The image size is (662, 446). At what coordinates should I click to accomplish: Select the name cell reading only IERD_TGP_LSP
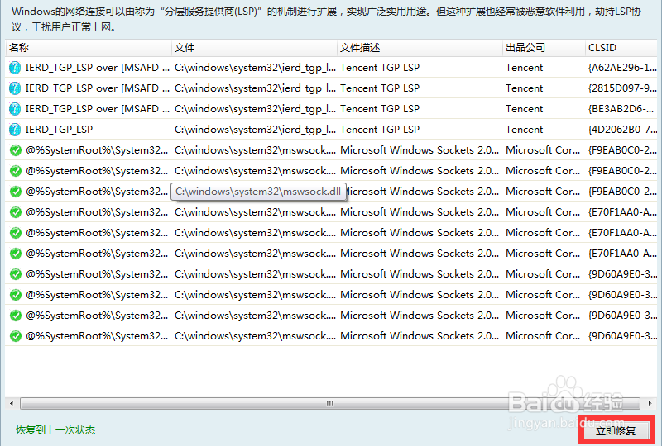59,130
